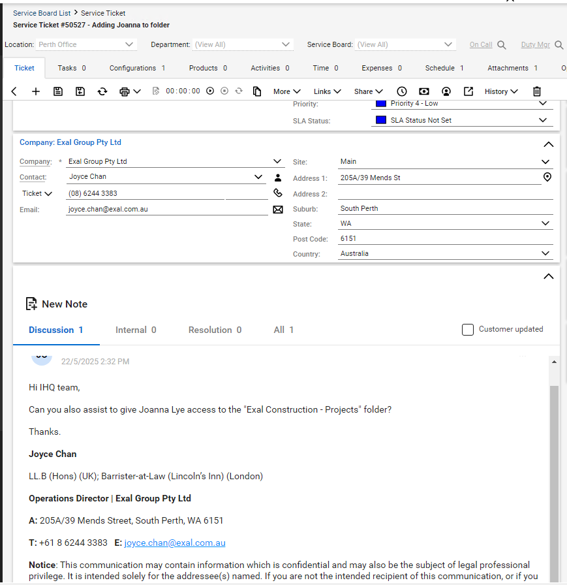This screenshot has height=585, width=567.
Task: Switch to the Configurations tab
Action: click(x=137, y=68)
